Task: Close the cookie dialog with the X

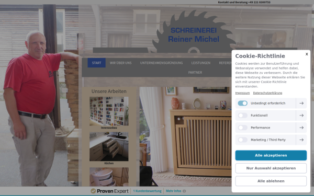Action: click(x=307, y=54)
